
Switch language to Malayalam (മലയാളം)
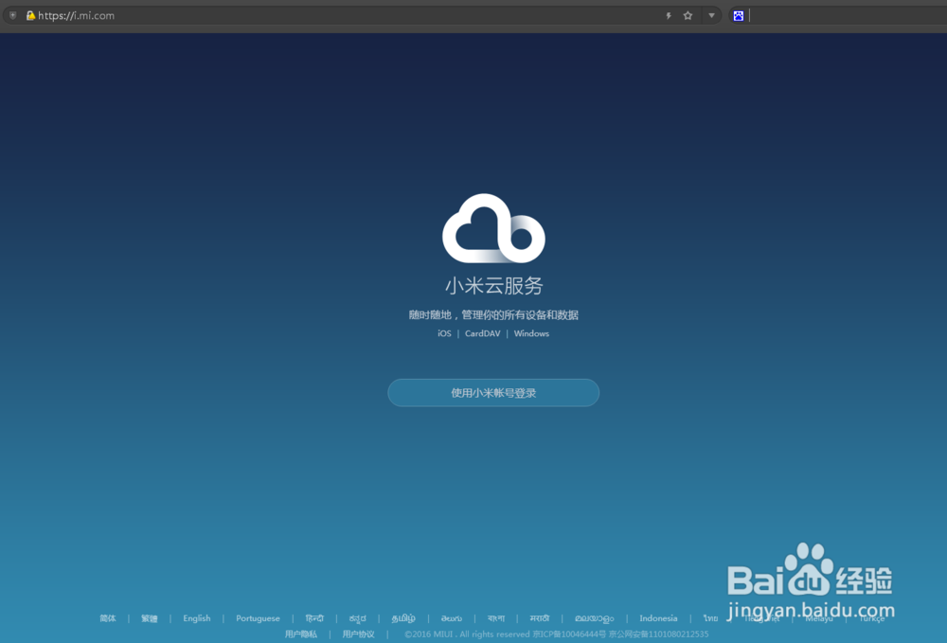pos(595,618)
